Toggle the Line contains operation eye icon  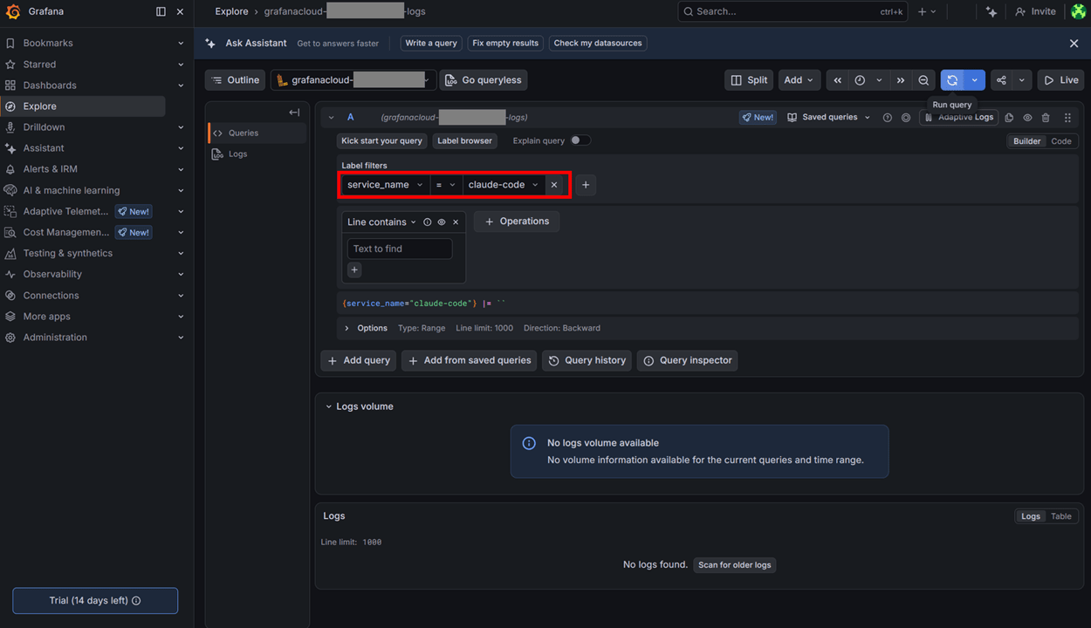click(x=441, y=222)
